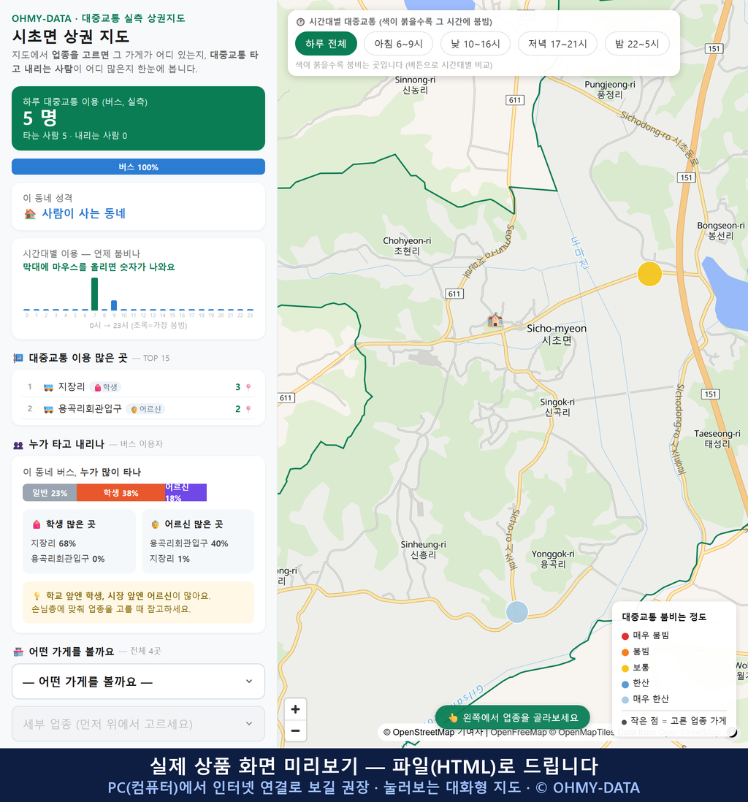Viewport: 748px width, 802px height.
Task: Click the 어르신 많은 곳 card
Action: coord(198,541)
